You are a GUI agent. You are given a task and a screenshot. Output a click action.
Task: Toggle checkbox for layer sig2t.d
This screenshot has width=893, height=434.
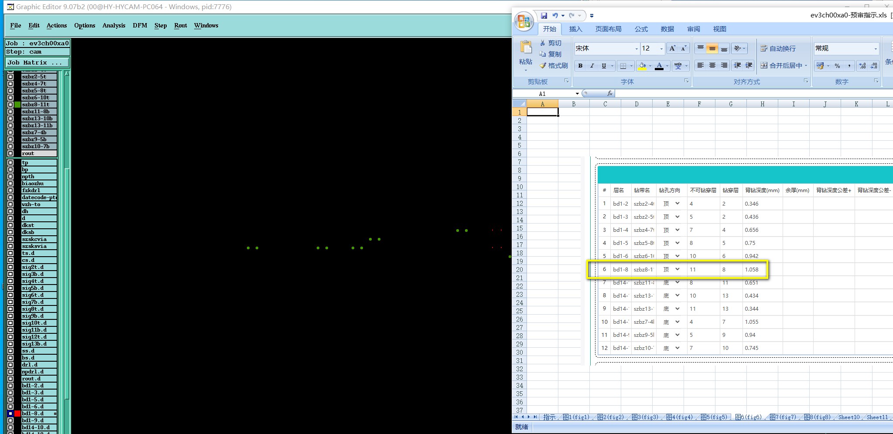click(x=10, y=267)
